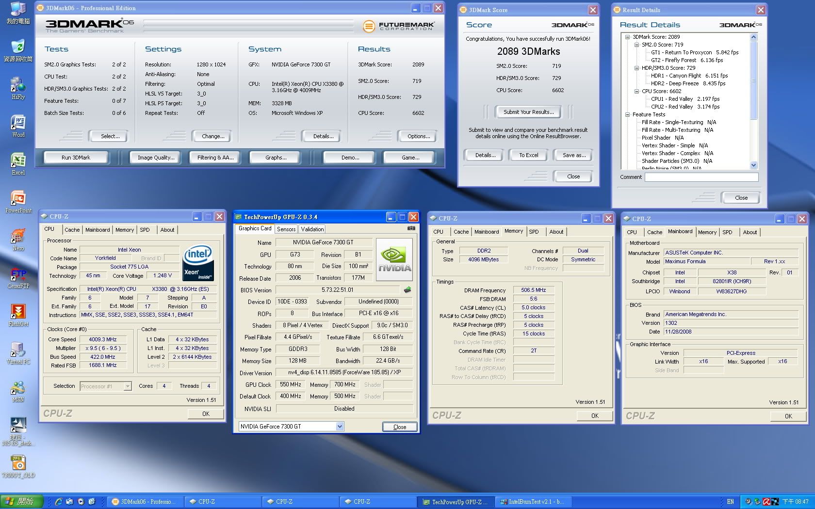The width and height of the screenshot is (815, 509).
Task: Open the 7300GT_OLD image file icon
Action: [x=18, y=466]
